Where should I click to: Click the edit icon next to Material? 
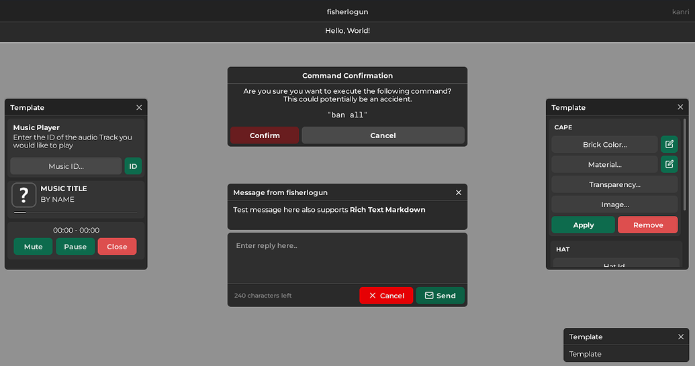coord(669,164)
